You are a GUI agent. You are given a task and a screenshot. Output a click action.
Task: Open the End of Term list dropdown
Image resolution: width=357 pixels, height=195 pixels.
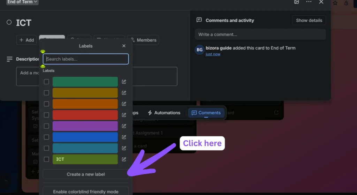22,2
